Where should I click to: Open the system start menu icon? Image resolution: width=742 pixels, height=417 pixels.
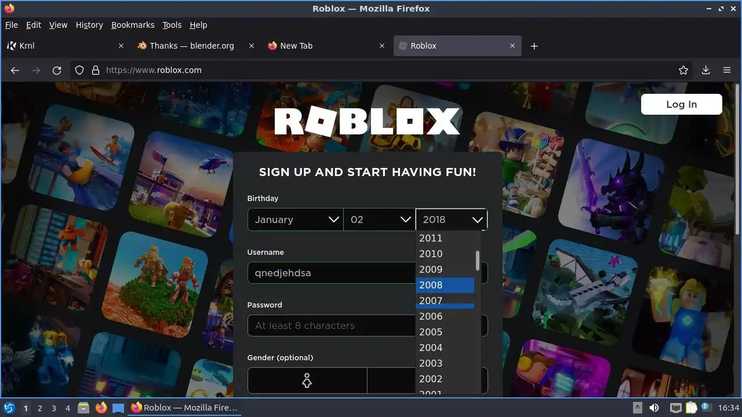pyautogui.click(x=9, y=408)
